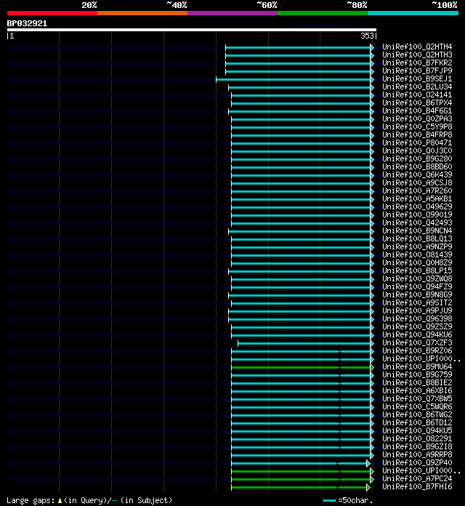The height and width of the screenshot is (506, 465).
Task: Select entry UniRef100_A9NZP9
Action: pyautogui.click(x=417, y=247)
